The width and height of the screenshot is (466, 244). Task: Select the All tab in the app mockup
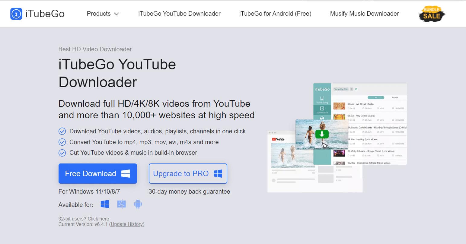click(x=376, y=97)
